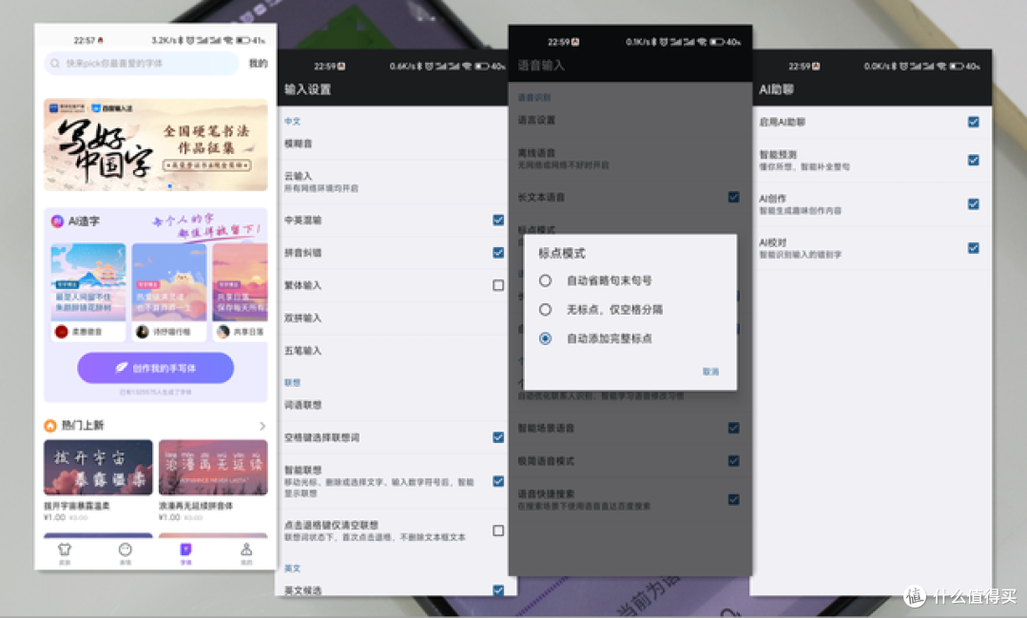Enable the 点击退格键仅清空联想 checkbox
The image size is (1027, 618).
pos(498,531)
